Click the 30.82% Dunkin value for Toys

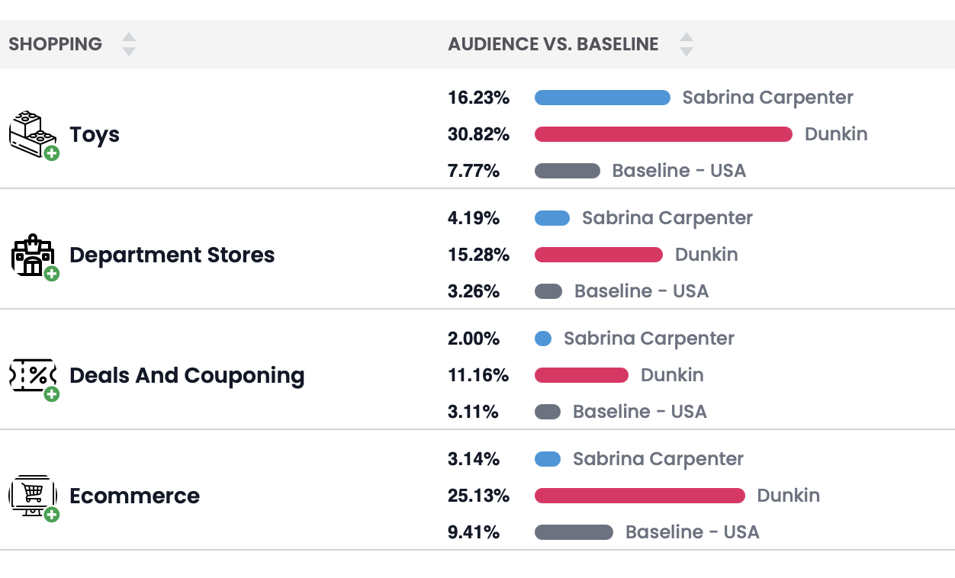[x=478, y=134]
